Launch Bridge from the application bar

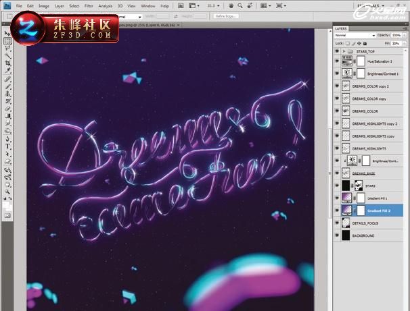[x=181, y=5]
